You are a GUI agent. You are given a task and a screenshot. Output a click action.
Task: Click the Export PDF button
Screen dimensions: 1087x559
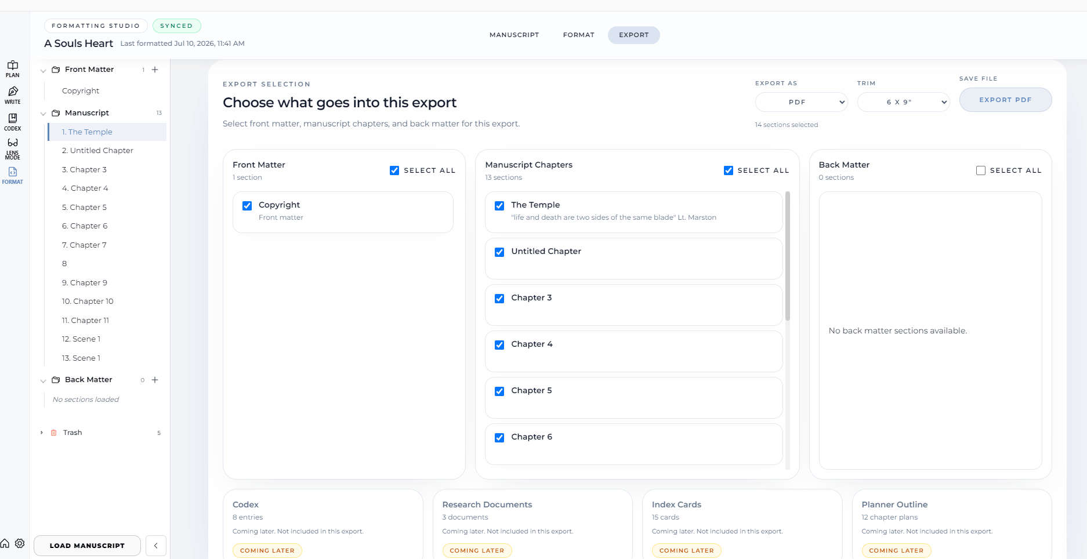click(1005, 100)
